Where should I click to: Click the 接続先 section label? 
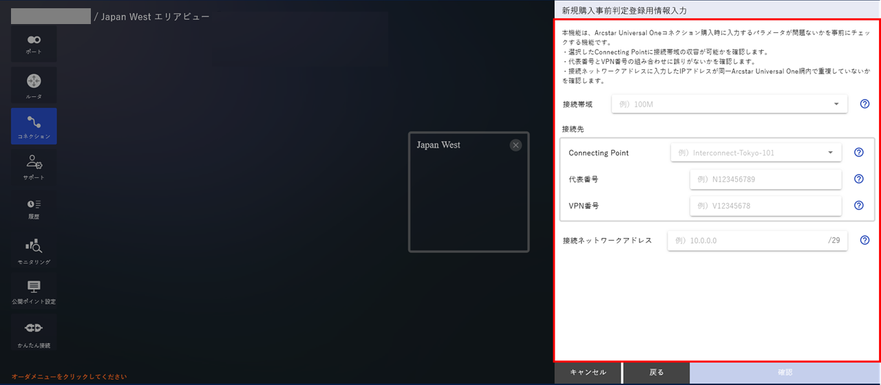tap(573, 129)
